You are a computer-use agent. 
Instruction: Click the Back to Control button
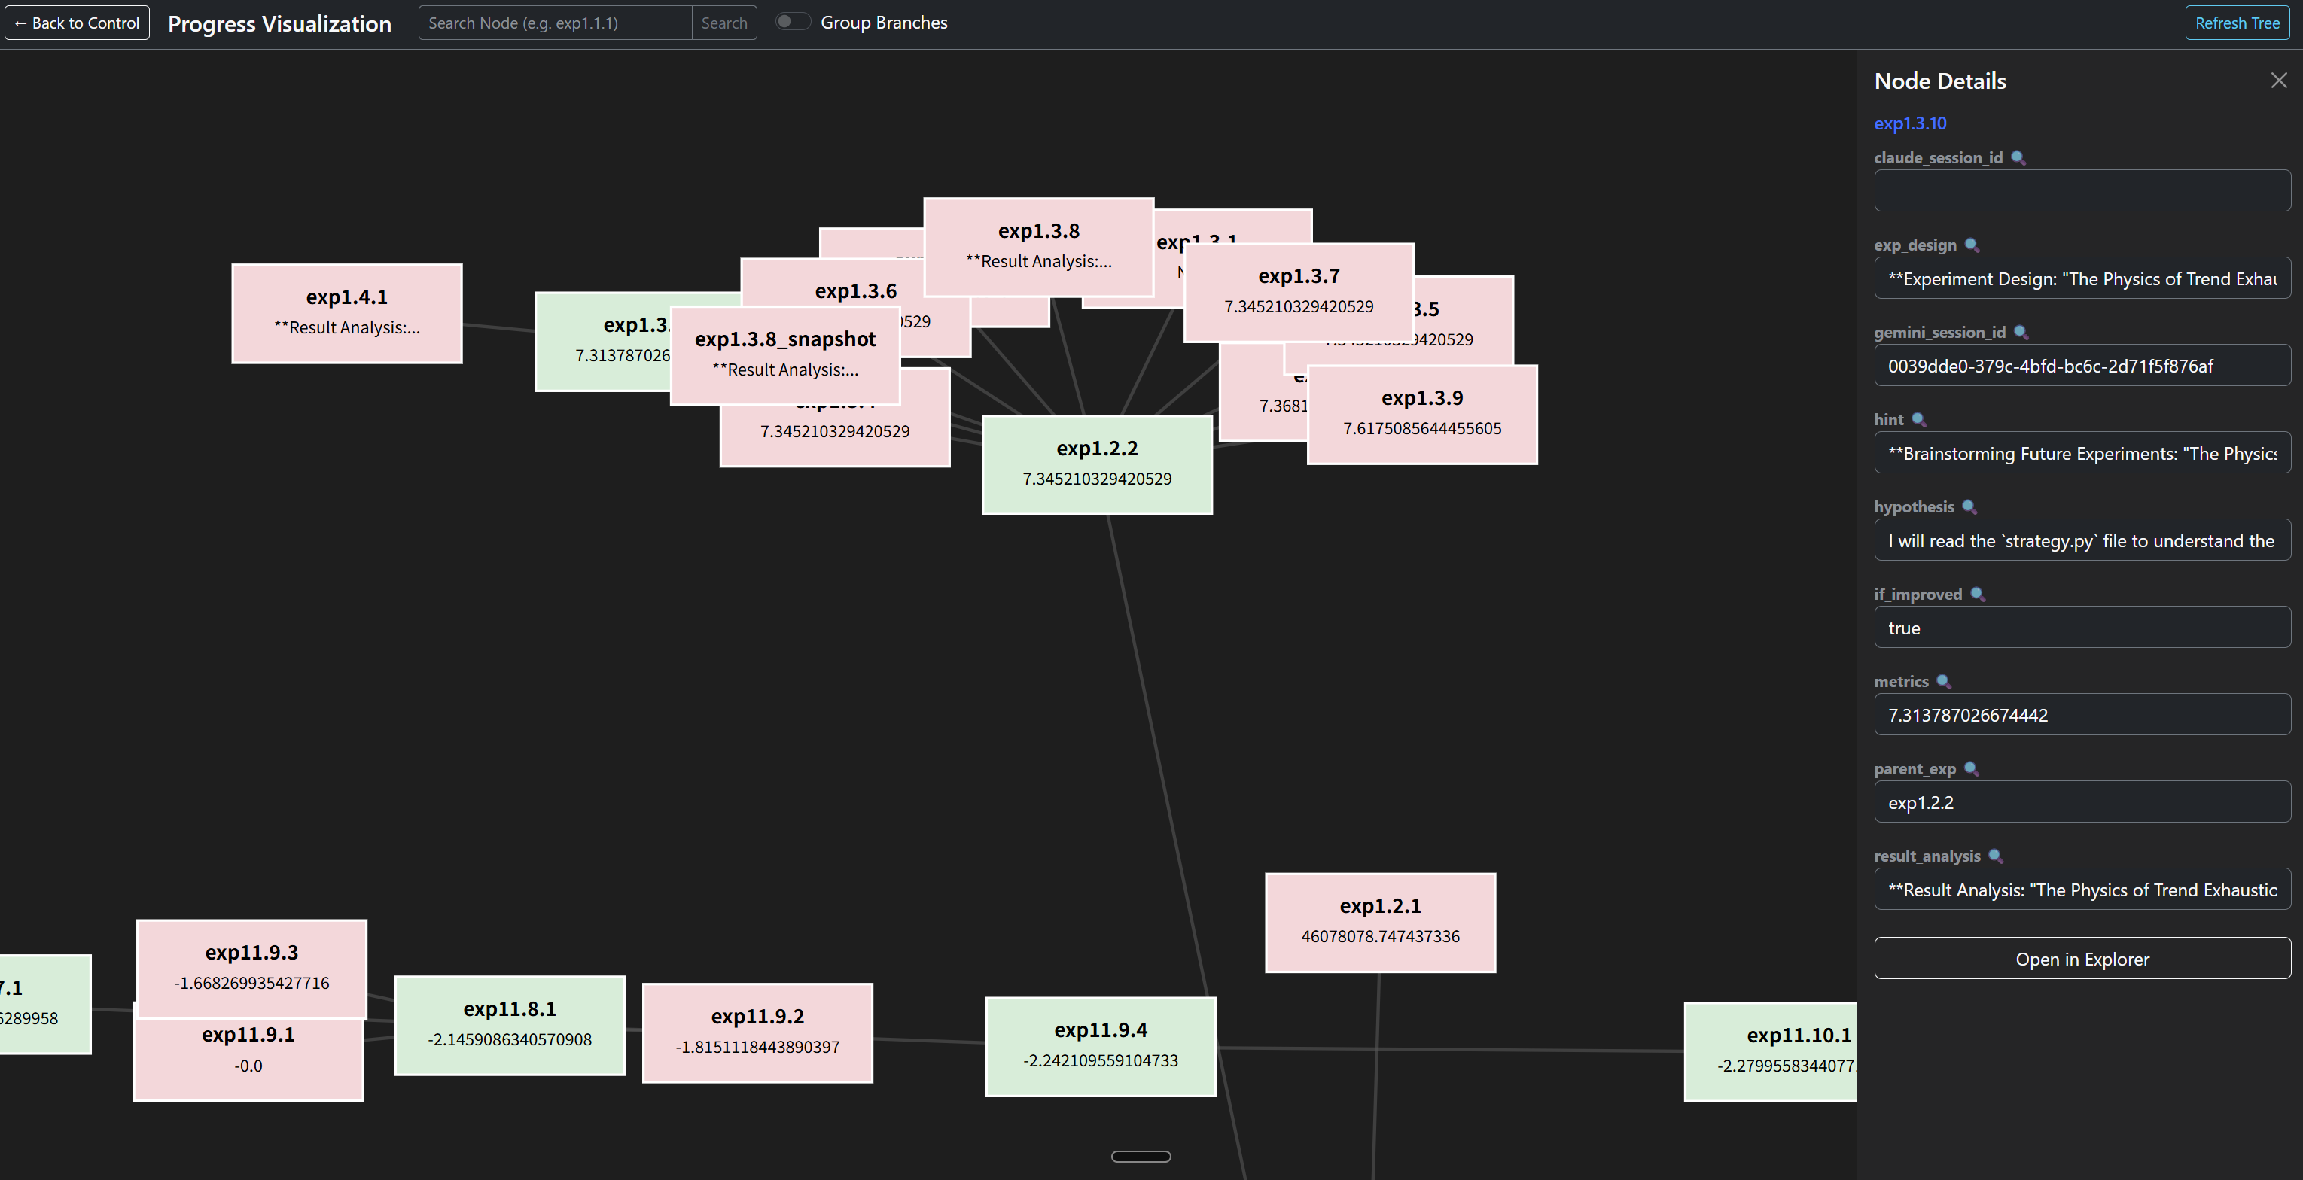[76, 23]
